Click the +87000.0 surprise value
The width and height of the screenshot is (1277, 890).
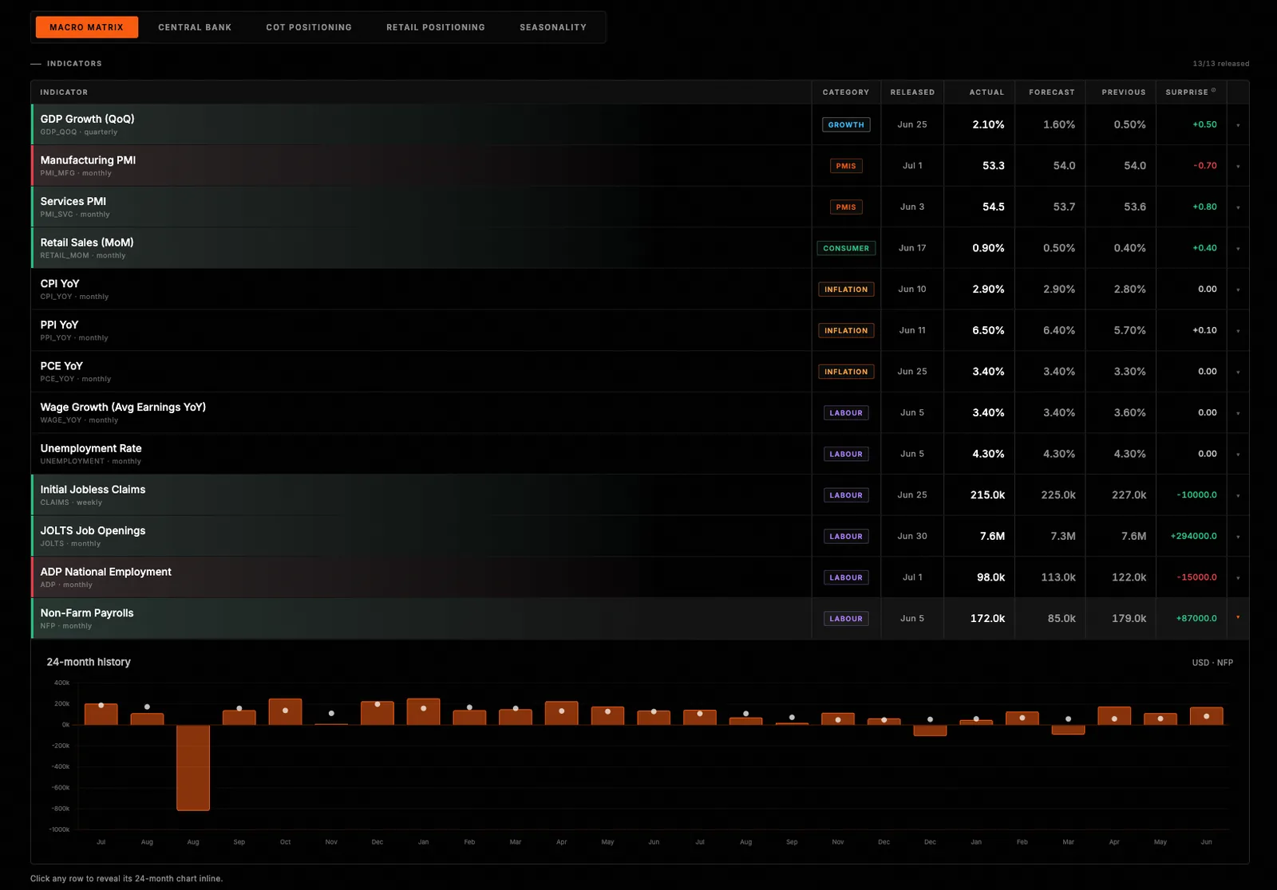tap(1196, 619)
